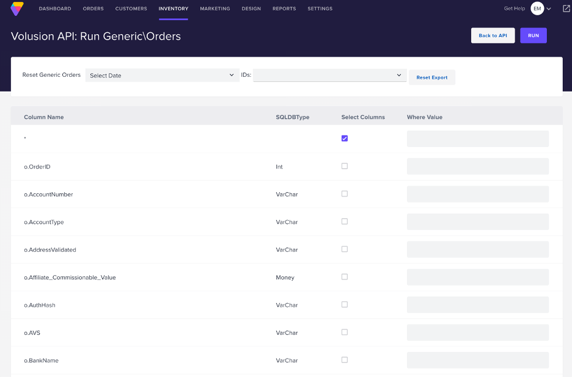Screen dimensions: 572x377
Task: Click the Volusion logo icon
Action: pos(17,9)
